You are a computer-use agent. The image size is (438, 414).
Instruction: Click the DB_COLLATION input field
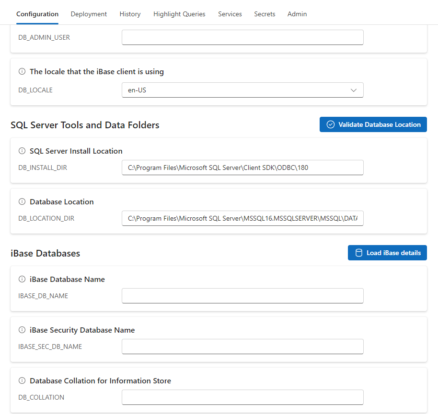[242, 398]
